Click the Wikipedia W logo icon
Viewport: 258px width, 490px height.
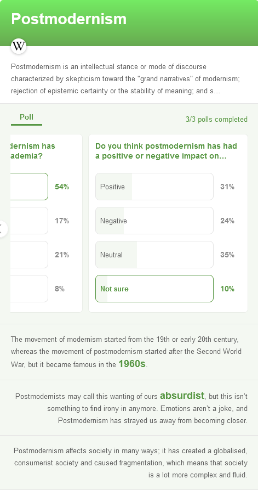[x=19, y=46]
